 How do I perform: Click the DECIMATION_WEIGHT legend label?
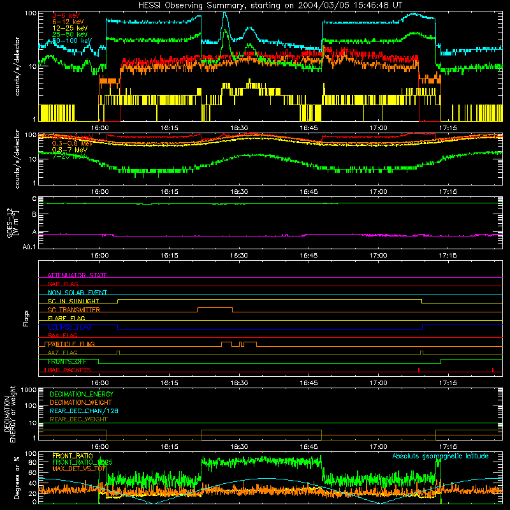point(81,402)
